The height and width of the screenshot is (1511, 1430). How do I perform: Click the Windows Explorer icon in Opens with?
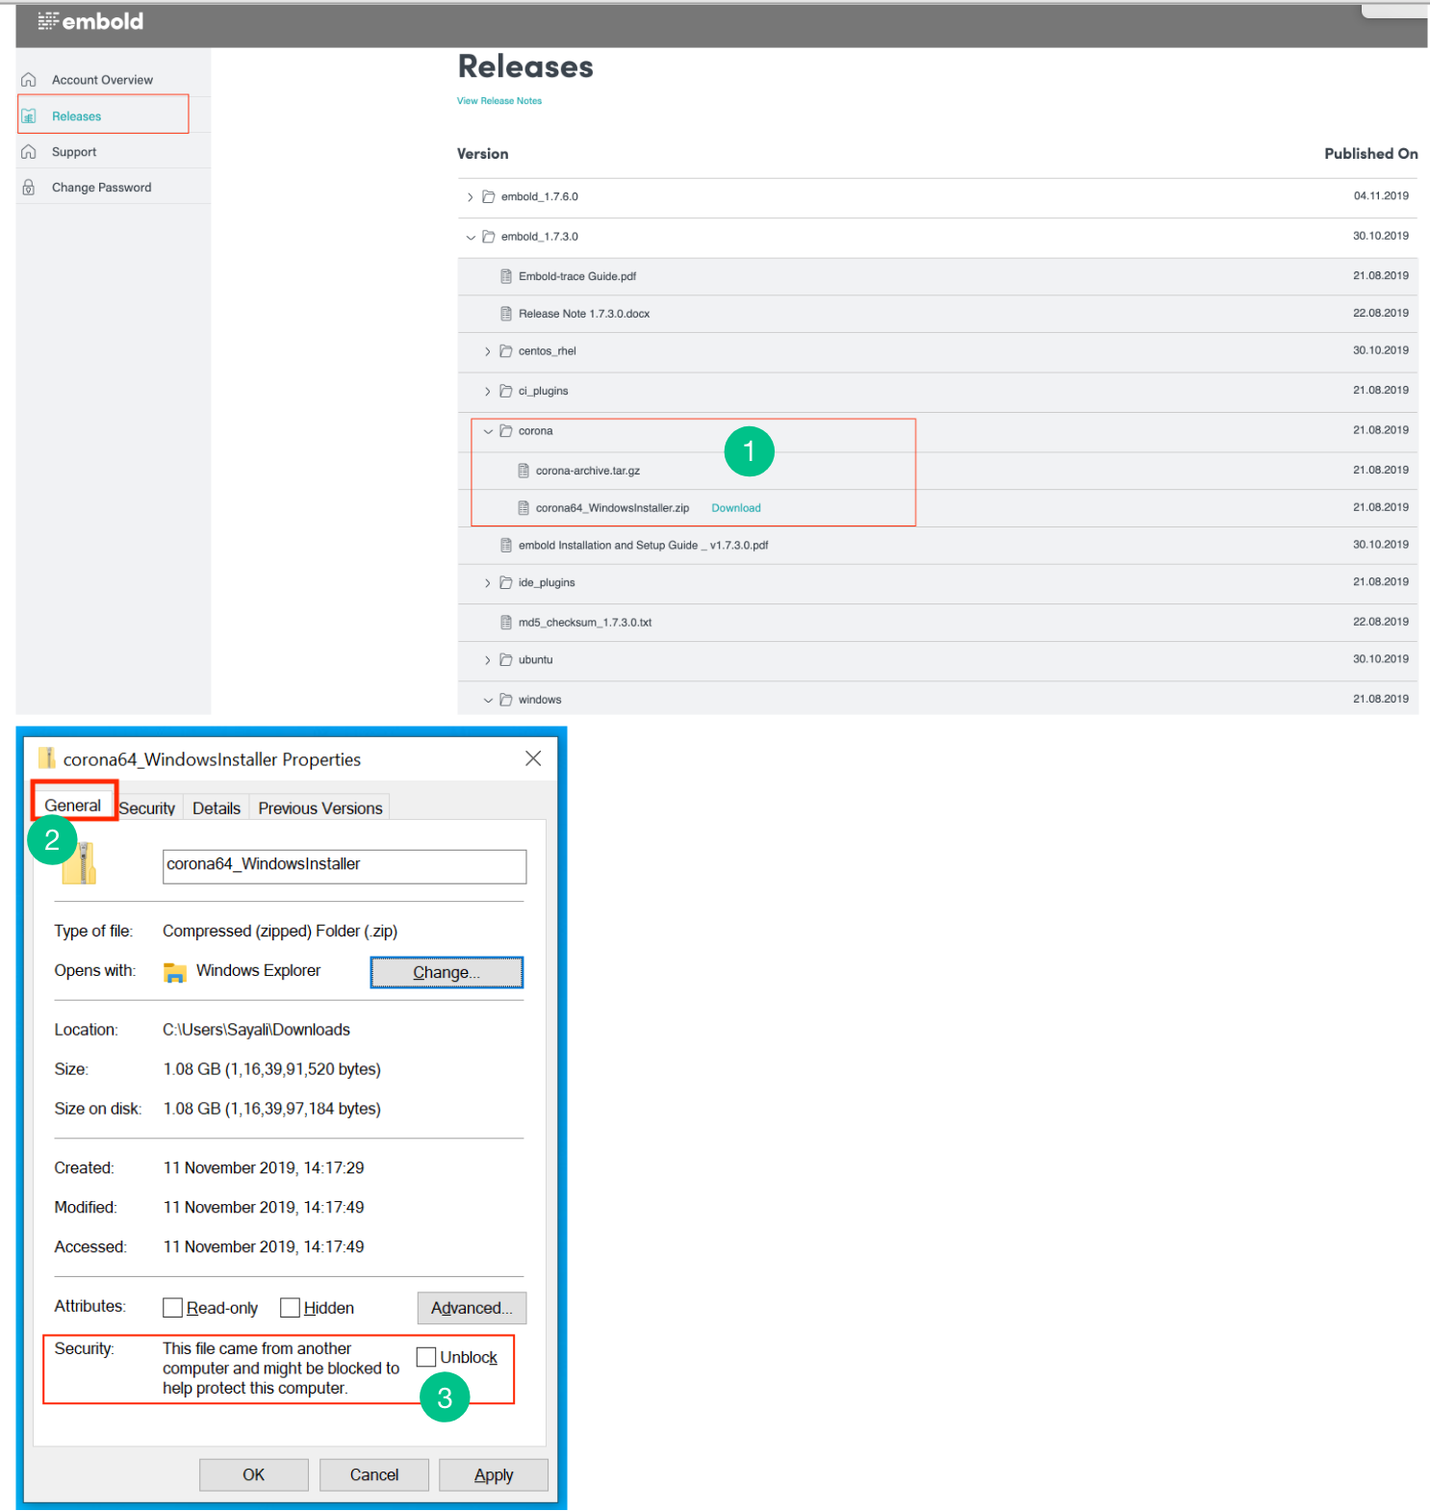(x=174, y=972)
